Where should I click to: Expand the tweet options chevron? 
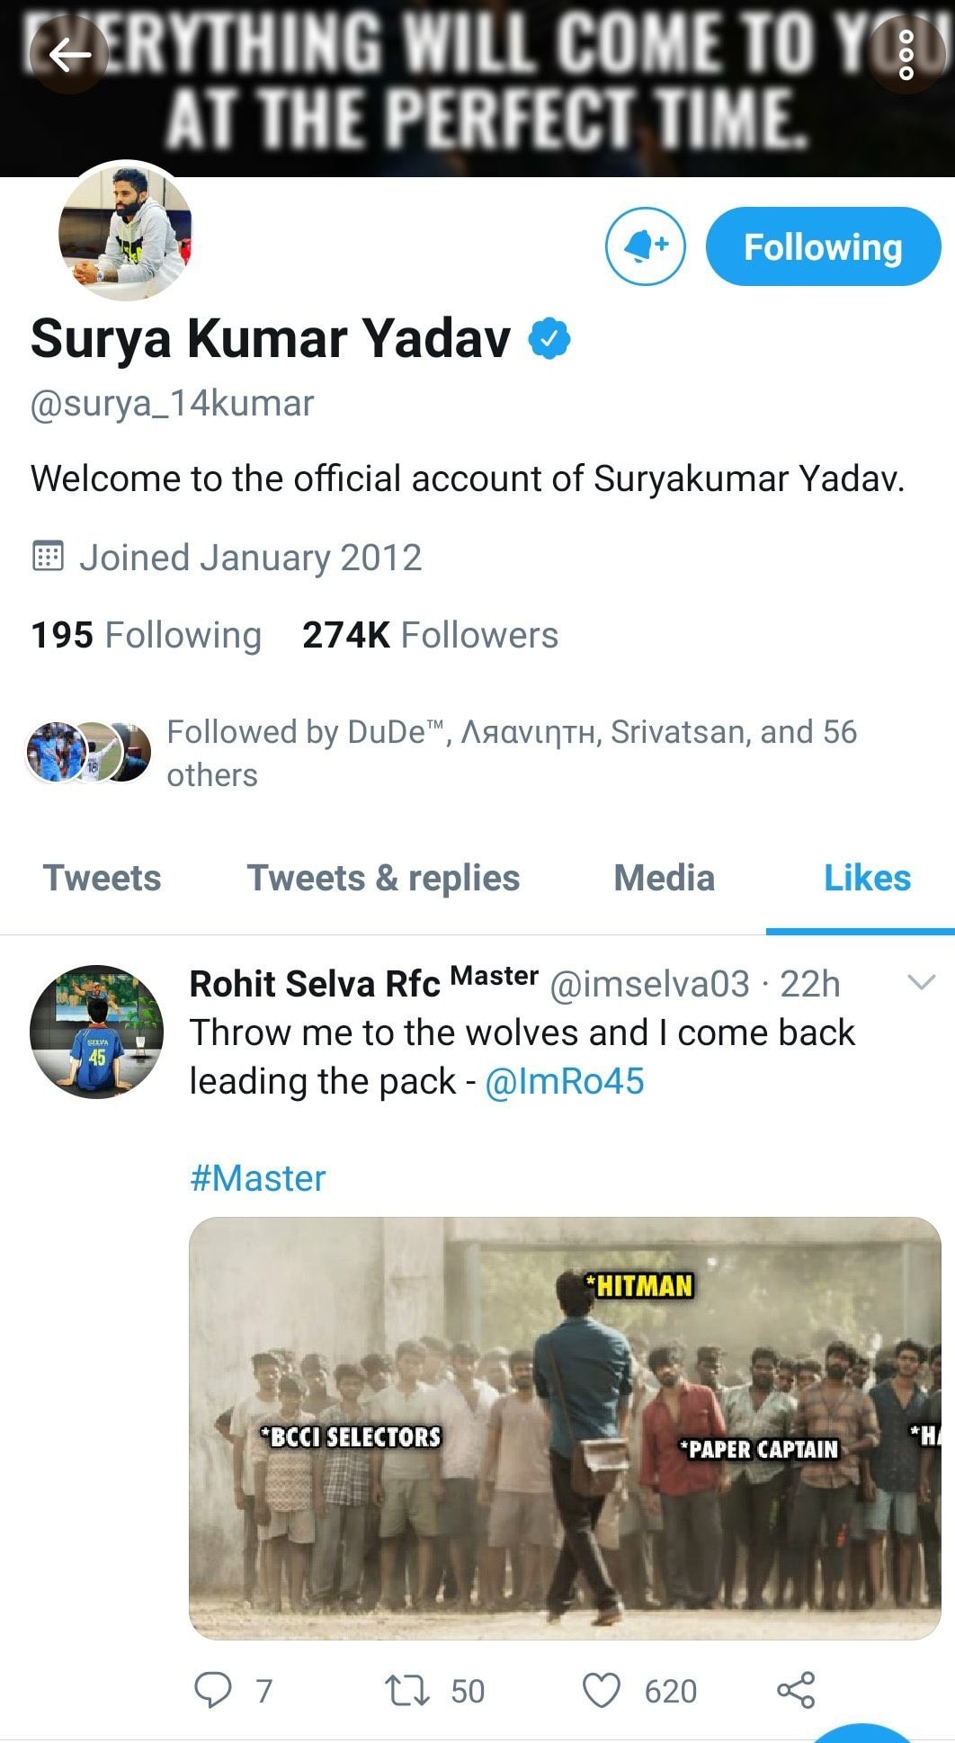point(922,982)
